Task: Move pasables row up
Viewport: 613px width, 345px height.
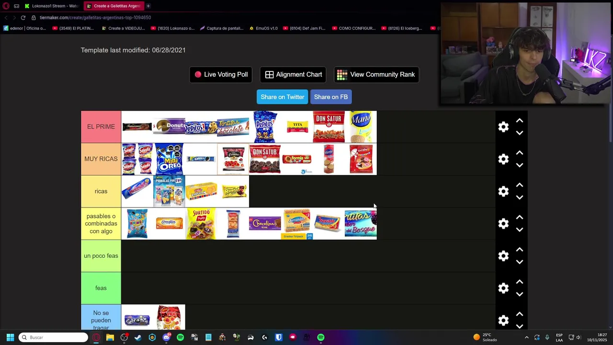Action: coord(520,217)
